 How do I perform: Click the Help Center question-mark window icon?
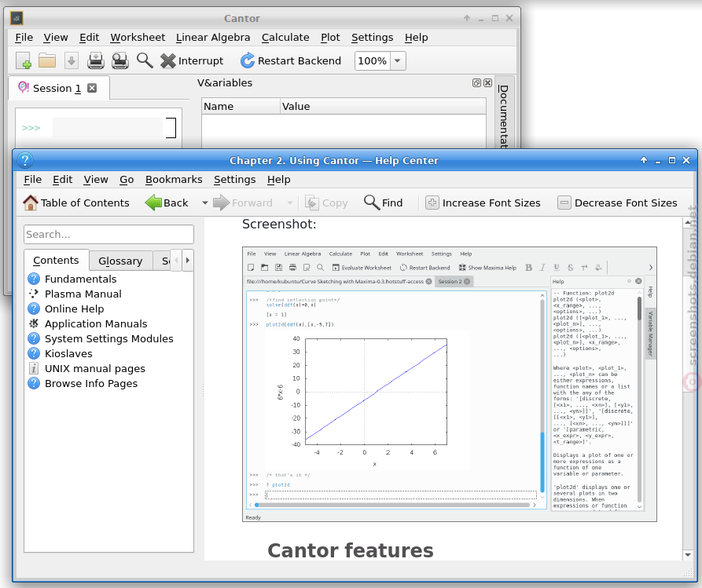25,160
